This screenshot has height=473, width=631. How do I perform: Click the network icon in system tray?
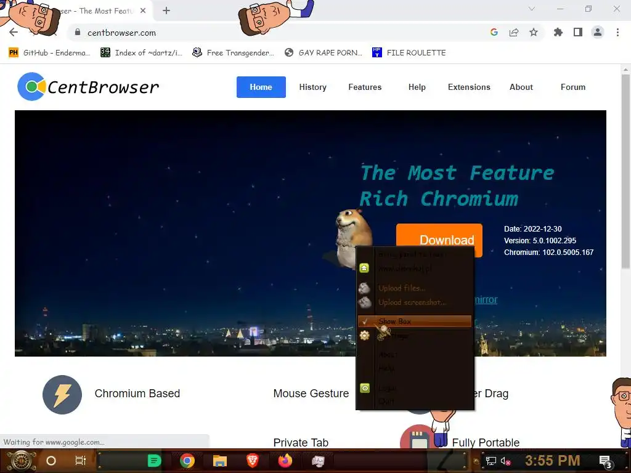tap(491, 461)
